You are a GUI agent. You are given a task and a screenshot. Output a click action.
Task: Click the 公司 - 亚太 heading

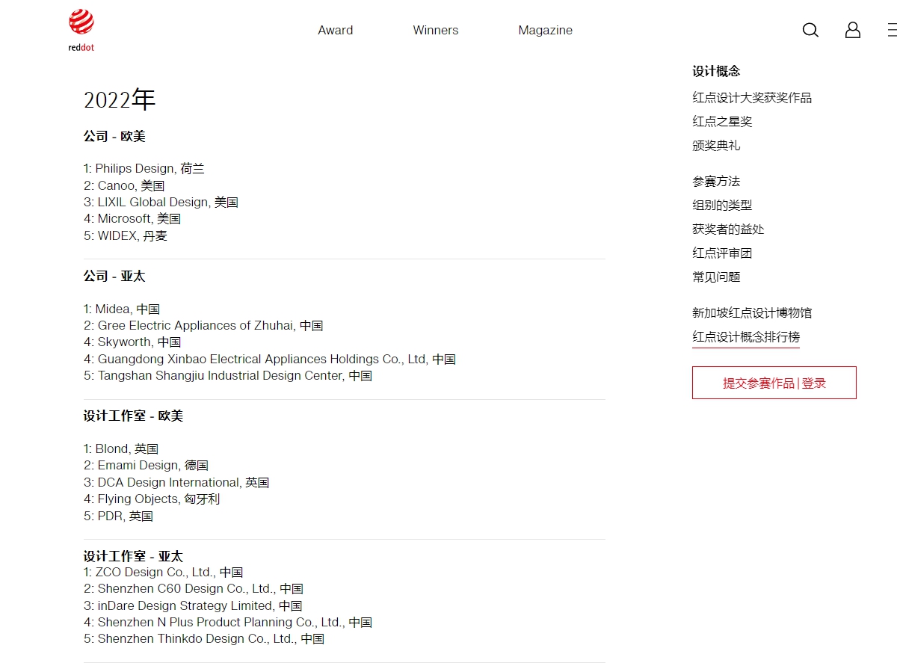[114, 277]
